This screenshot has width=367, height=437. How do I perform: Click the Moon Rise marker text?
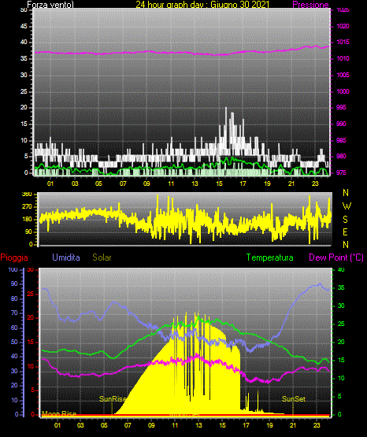59,413
